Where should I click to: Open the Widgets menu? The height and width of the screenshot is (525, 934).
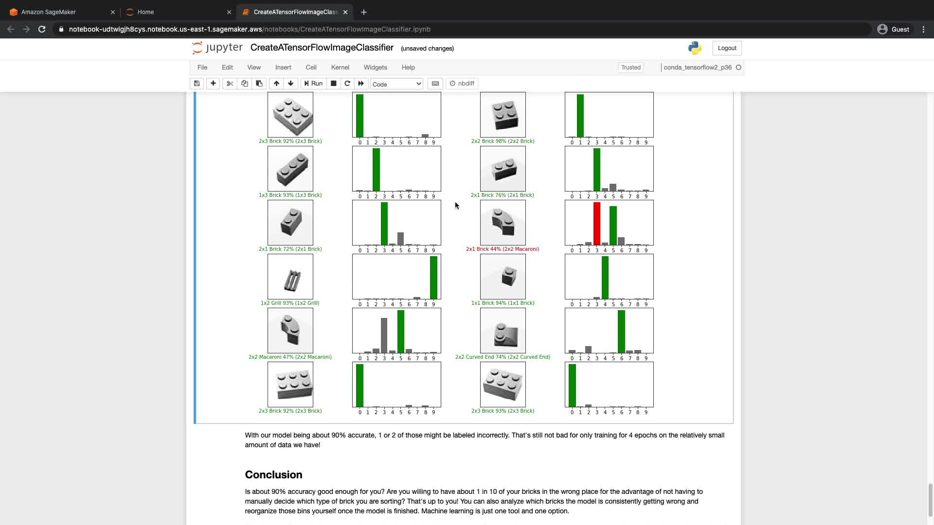coord(375,68)
